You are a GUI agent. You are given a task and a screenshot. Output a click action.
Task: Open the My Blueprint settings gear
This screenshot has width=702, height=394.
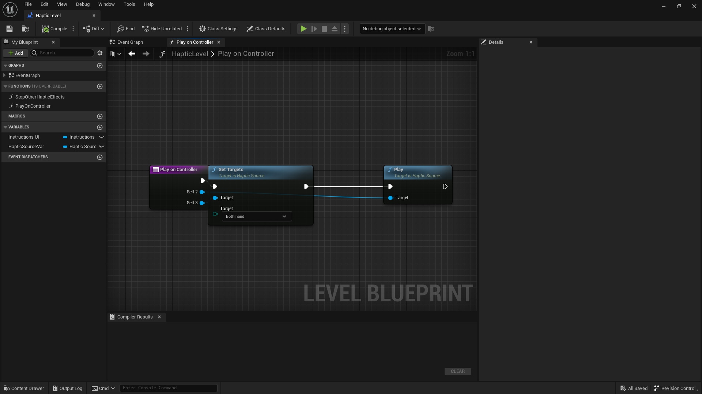point(100,53)
